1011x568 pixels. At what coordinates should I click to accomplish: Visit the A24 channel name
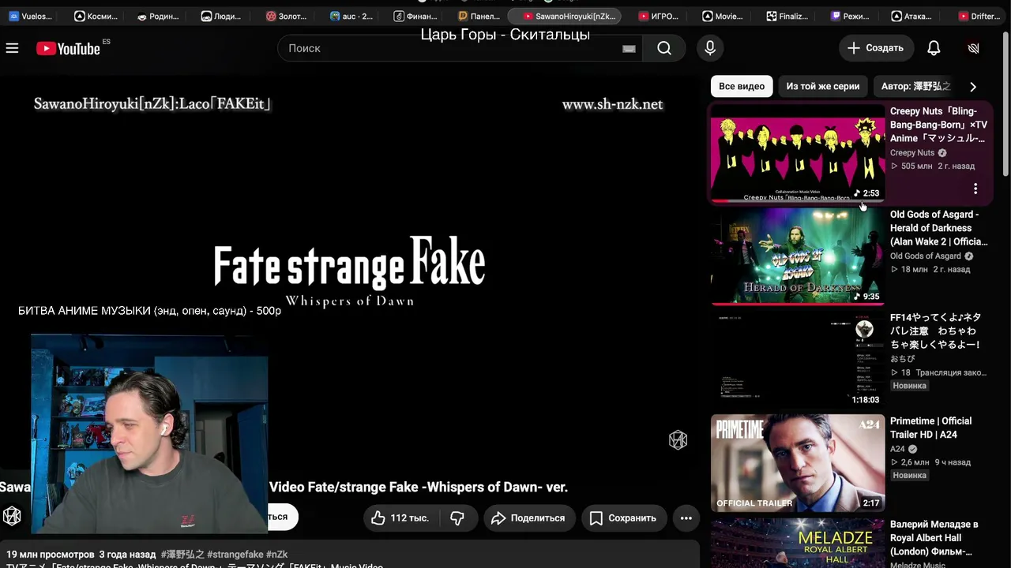[897, 449]
